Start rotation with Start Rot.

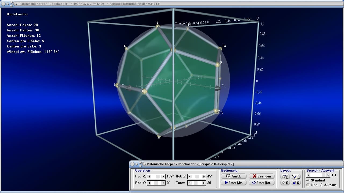coord(262,183)
